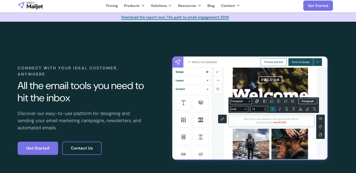Click the highlighter pen icon
The image size is (356, 173).
click(307, 109)
